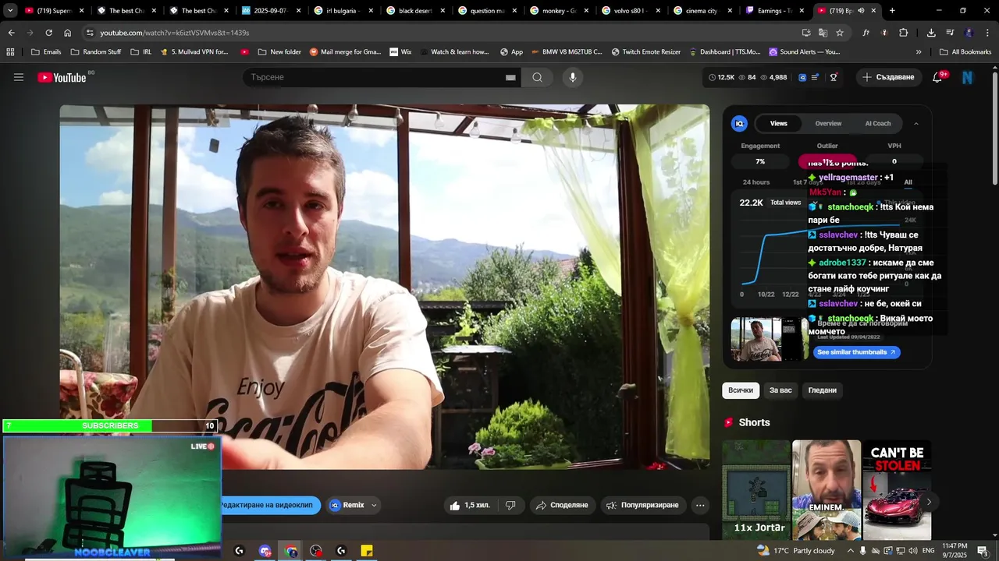Click See similar thumbnails
The image size is (999, 561).
tap(857, 352)
